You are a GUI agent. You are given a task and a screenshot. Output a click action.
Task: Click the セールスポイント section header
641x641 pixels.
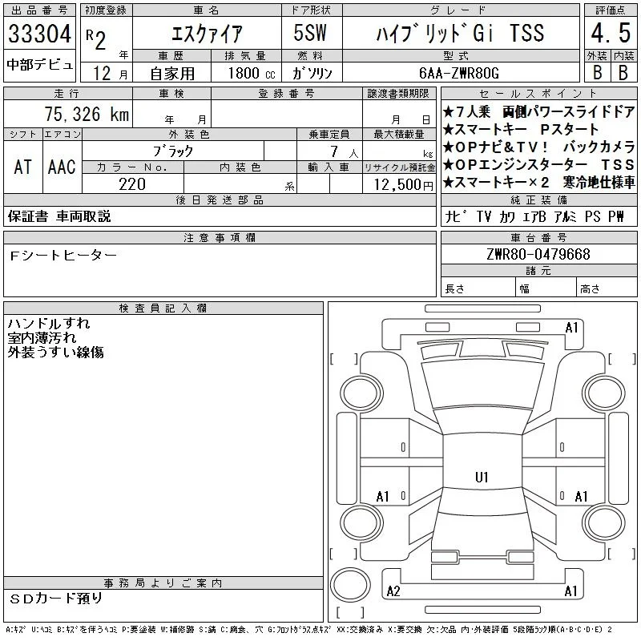[x=538, y=94]
